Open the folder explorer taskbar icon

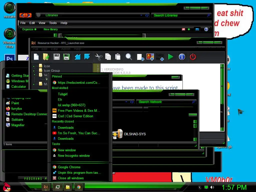point(67,187)
